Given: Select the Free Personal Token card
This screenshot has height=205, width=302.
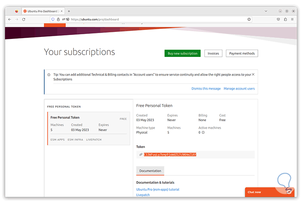Looking at the screenshot, I should click(89, 128).
